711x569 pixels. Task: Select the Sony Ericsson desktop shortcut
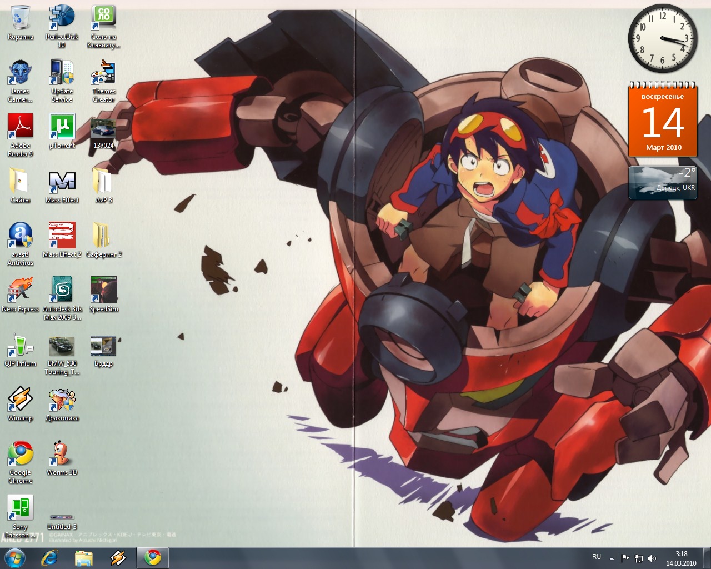pyautogui.click(x=21, y=516)
